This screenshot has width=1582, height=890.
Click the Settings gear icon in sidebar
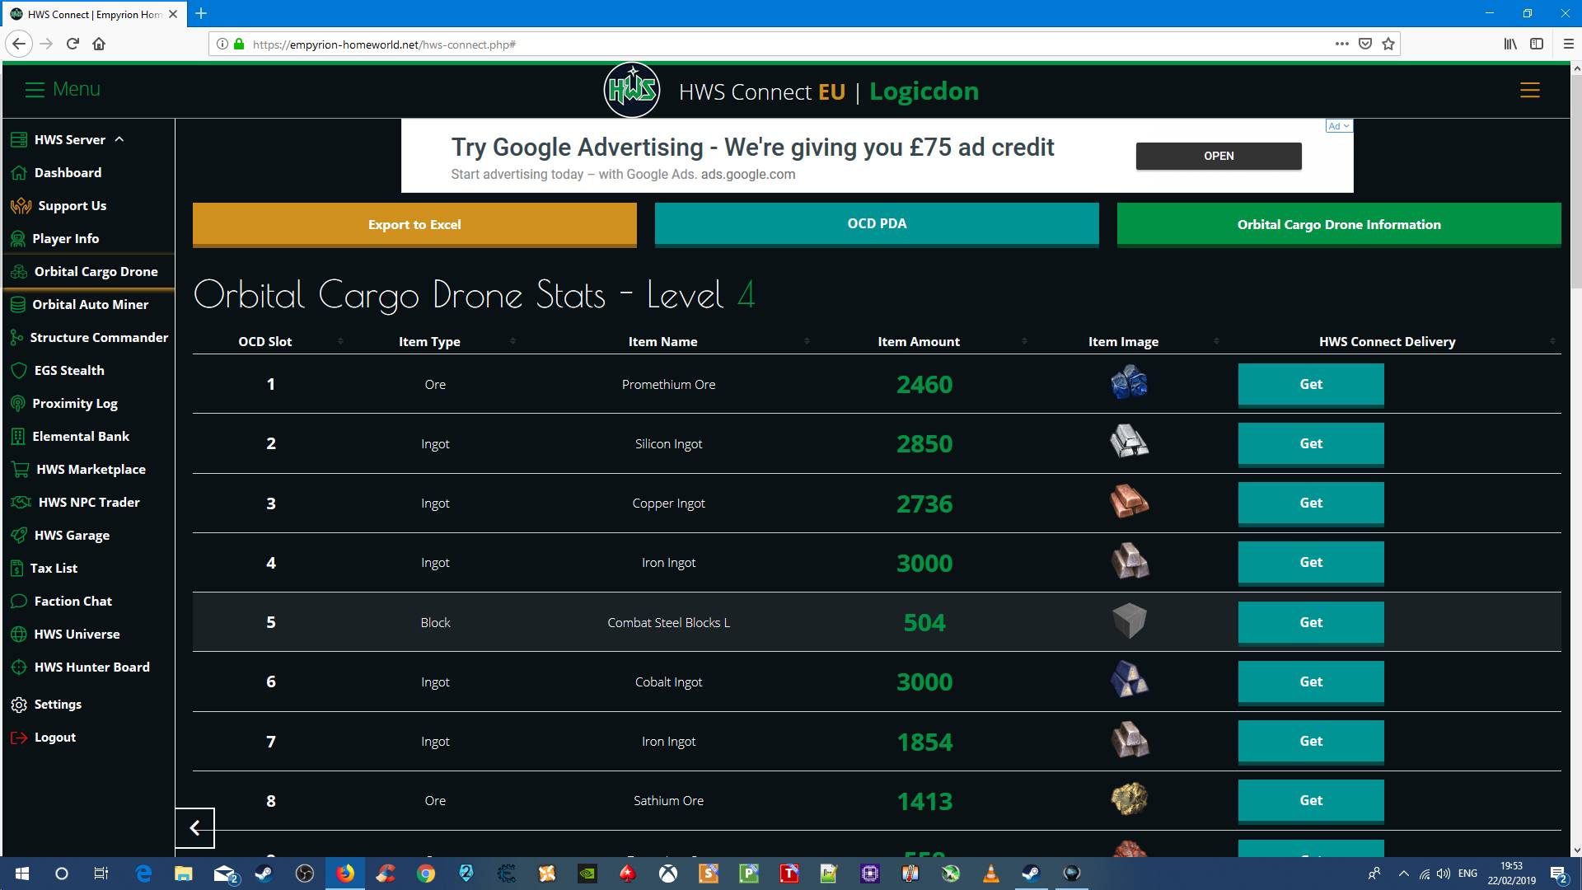(x=19, y=705)
